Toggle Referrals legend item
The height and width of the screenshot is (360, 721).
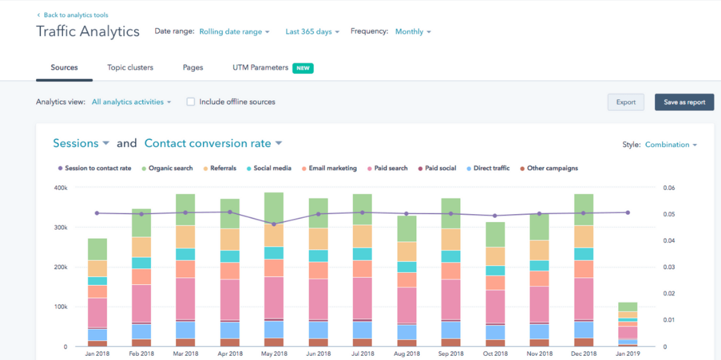click(219, 169)
